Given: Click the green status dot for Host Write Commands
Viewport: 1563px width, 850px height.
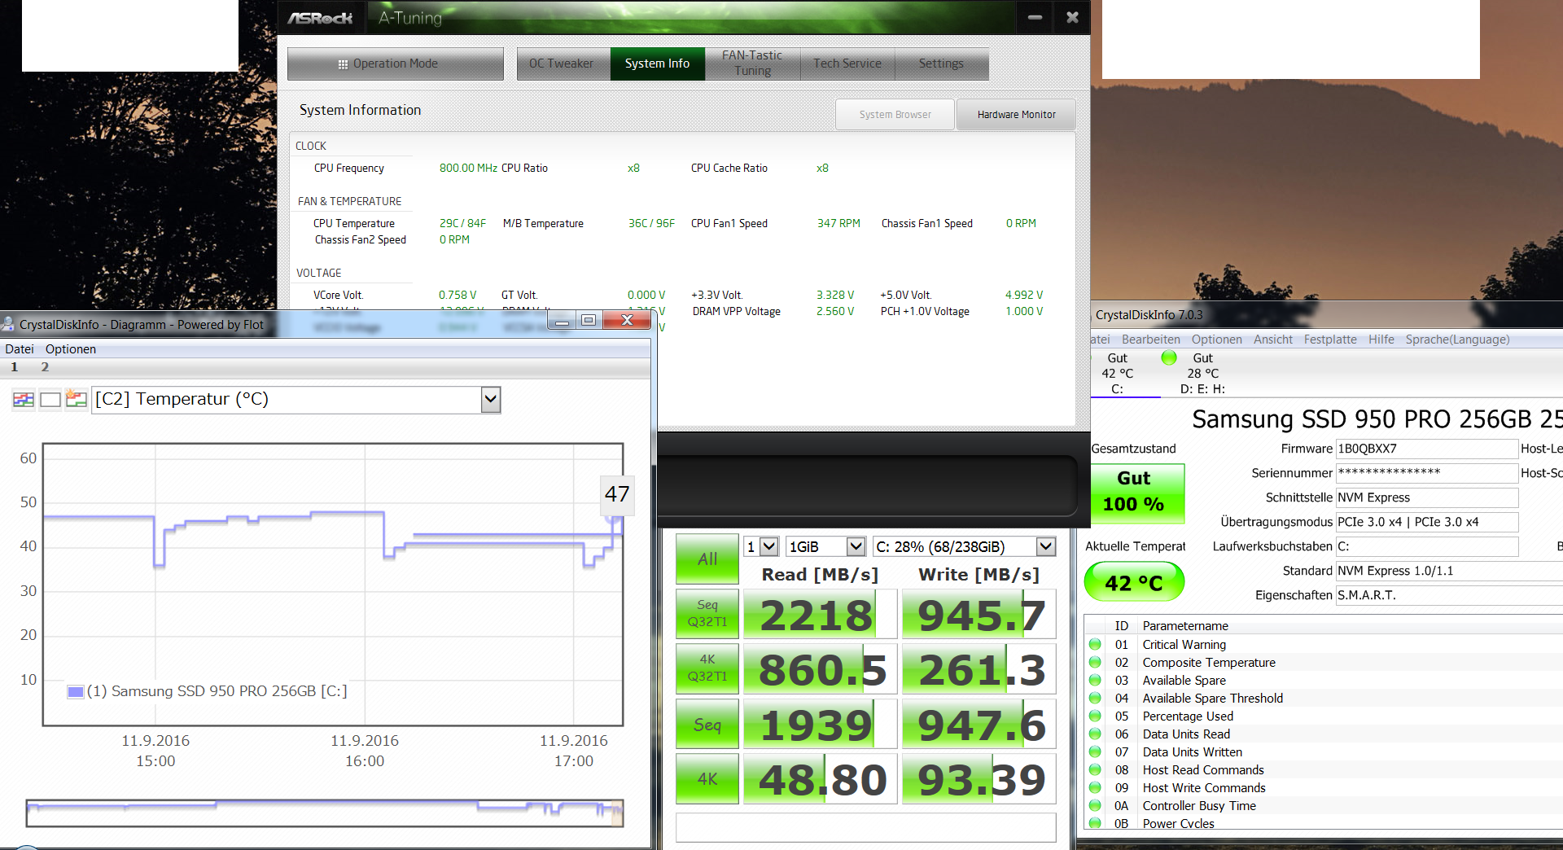Looking at the screenshot, I should tap(1095, 787).
